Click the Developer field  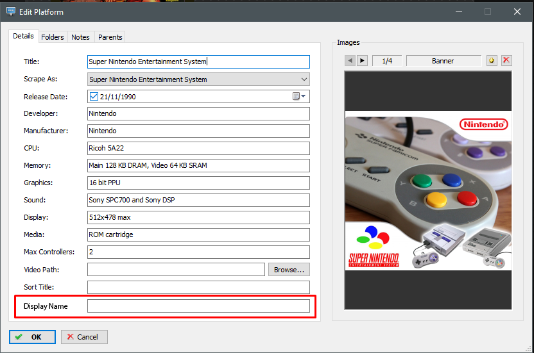[198, 113]
